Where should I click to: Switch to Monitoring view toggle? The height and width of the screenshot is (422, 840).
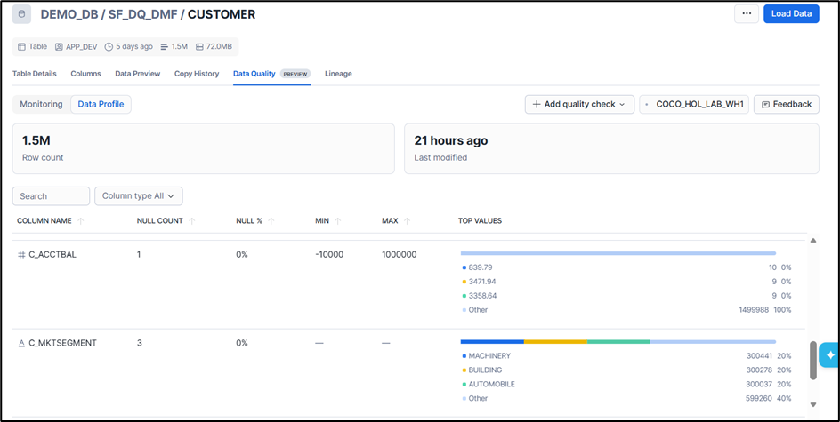pyautogui.click(x=41, y=104)
